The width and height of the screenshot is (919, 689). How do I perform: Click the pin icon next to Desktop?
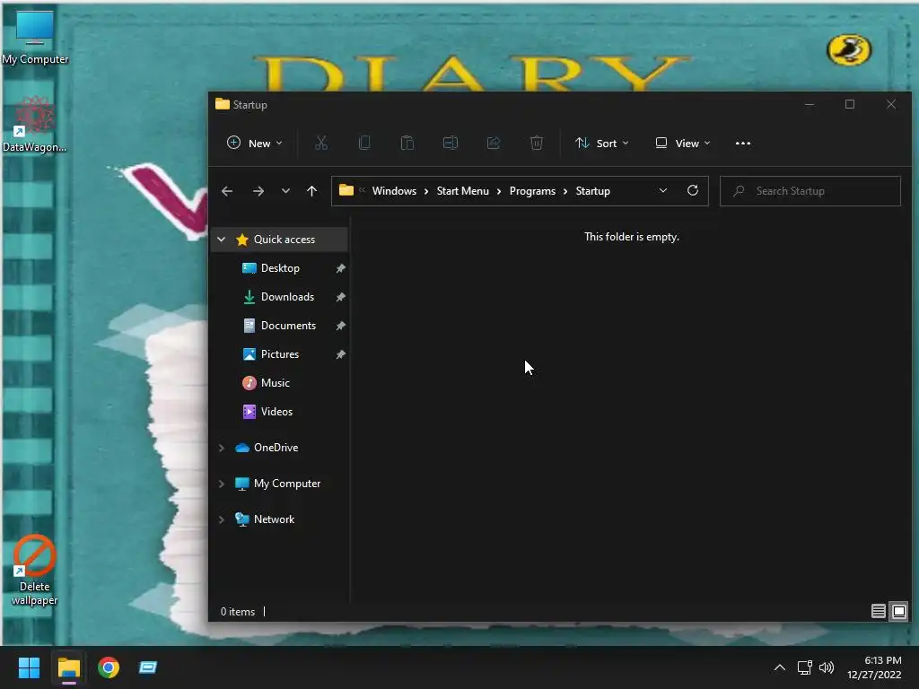click(340, 268)
